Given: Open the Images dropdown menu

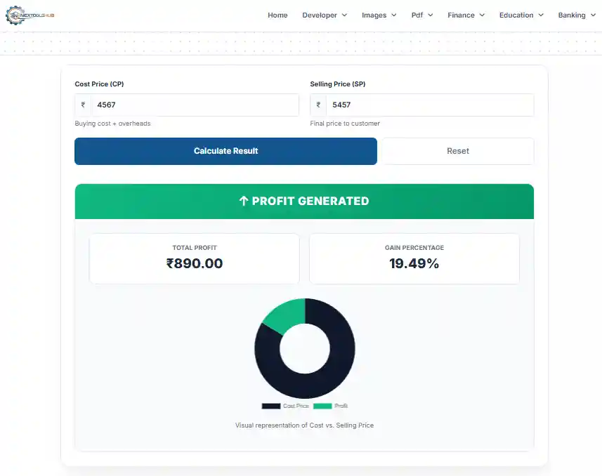Looking at the screenshot, I should pyautogui.click(x=379, y=15).
